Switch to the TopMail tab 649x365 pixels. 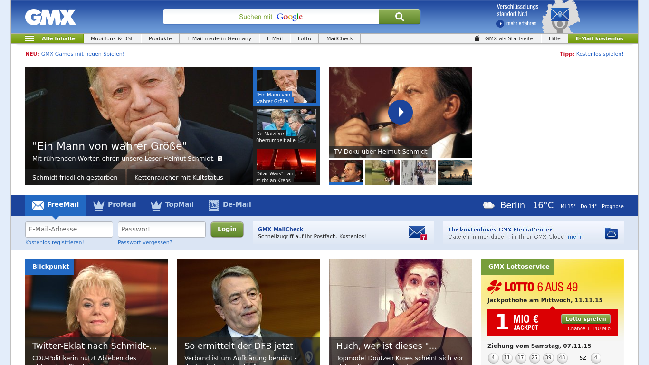(x=172, y=205)
